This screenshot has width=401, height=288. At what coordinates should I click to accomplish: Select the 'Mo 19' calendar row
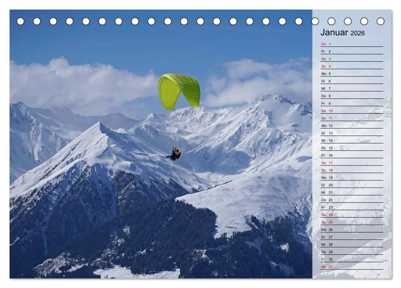(x=352, y=178)
